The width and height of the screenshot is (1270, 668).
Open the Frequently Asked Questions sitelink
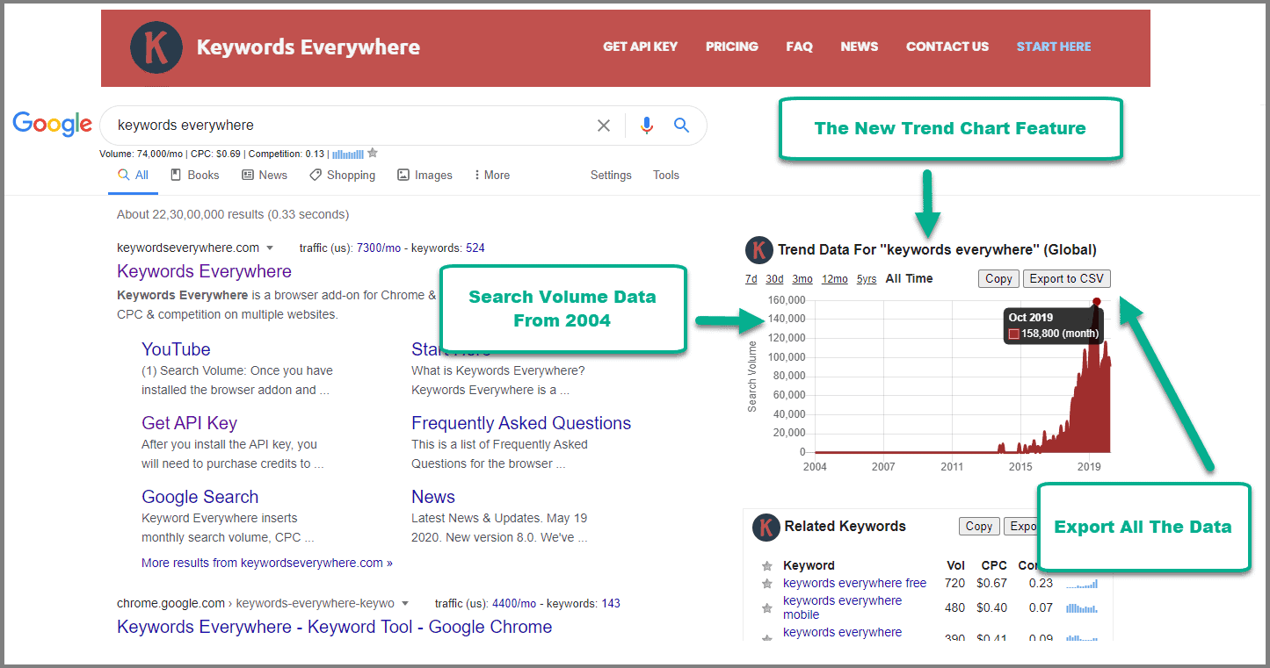[x=521, y=423]
